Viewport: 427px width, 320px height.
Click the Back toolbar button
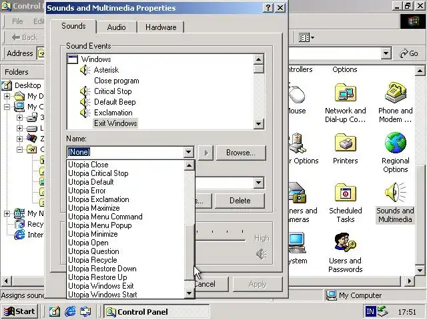click(x=25, y=37)
